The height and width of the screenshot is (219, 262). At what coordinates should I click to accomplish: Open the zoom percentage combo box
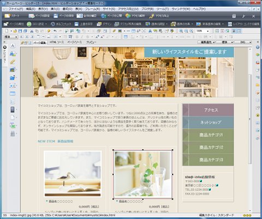[x=202, y=31]
